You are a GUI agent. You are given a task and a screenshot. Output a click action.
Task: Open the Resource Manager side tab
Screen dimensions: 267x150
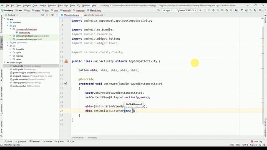pyautogui.click(x=2, y=24)
